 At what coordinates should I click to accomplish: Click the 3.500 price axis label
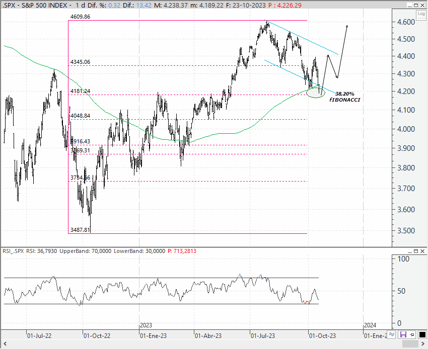[x=406, y=231]
